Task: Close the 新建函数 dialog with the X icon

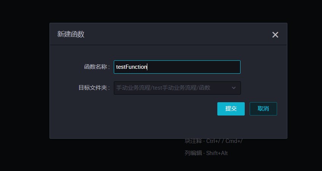Action: point(275,35)
